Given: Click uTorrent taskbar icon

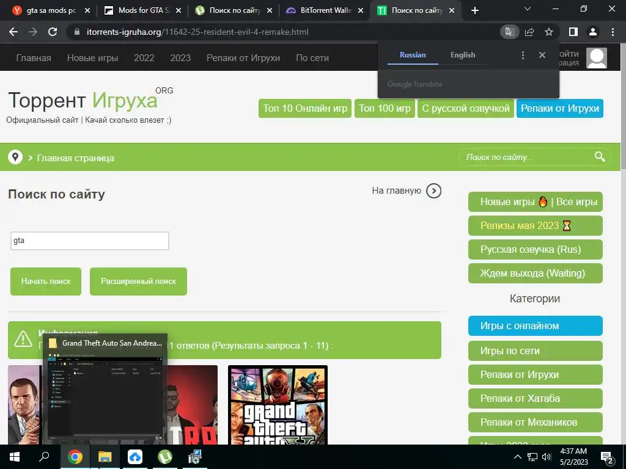Looking at the screenshot, I should point(165,457).
